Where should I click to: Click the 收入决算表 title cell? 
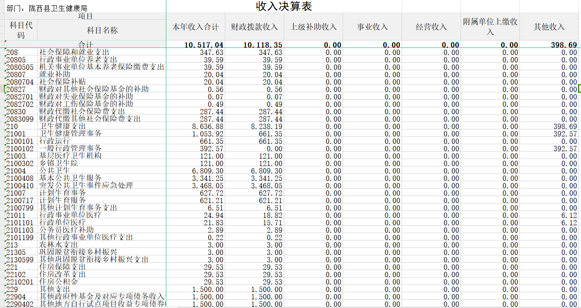click(x=284, y=6)
